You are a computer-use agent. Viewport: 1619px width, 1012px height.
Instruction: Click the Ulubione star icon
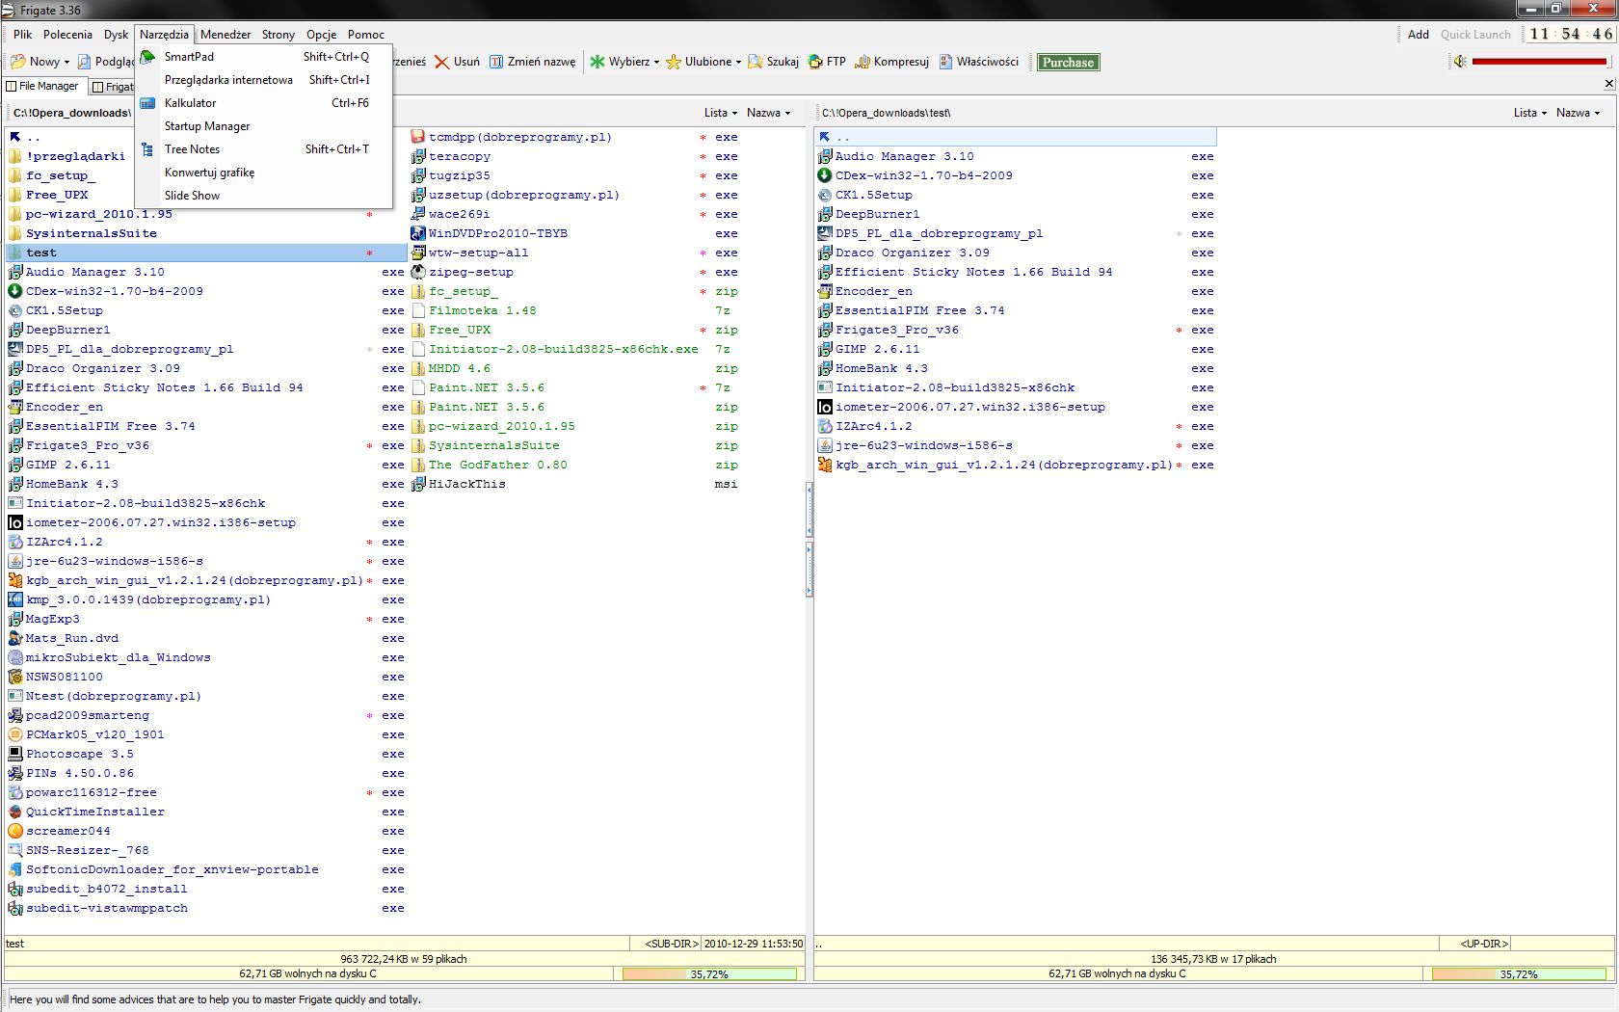674,62
